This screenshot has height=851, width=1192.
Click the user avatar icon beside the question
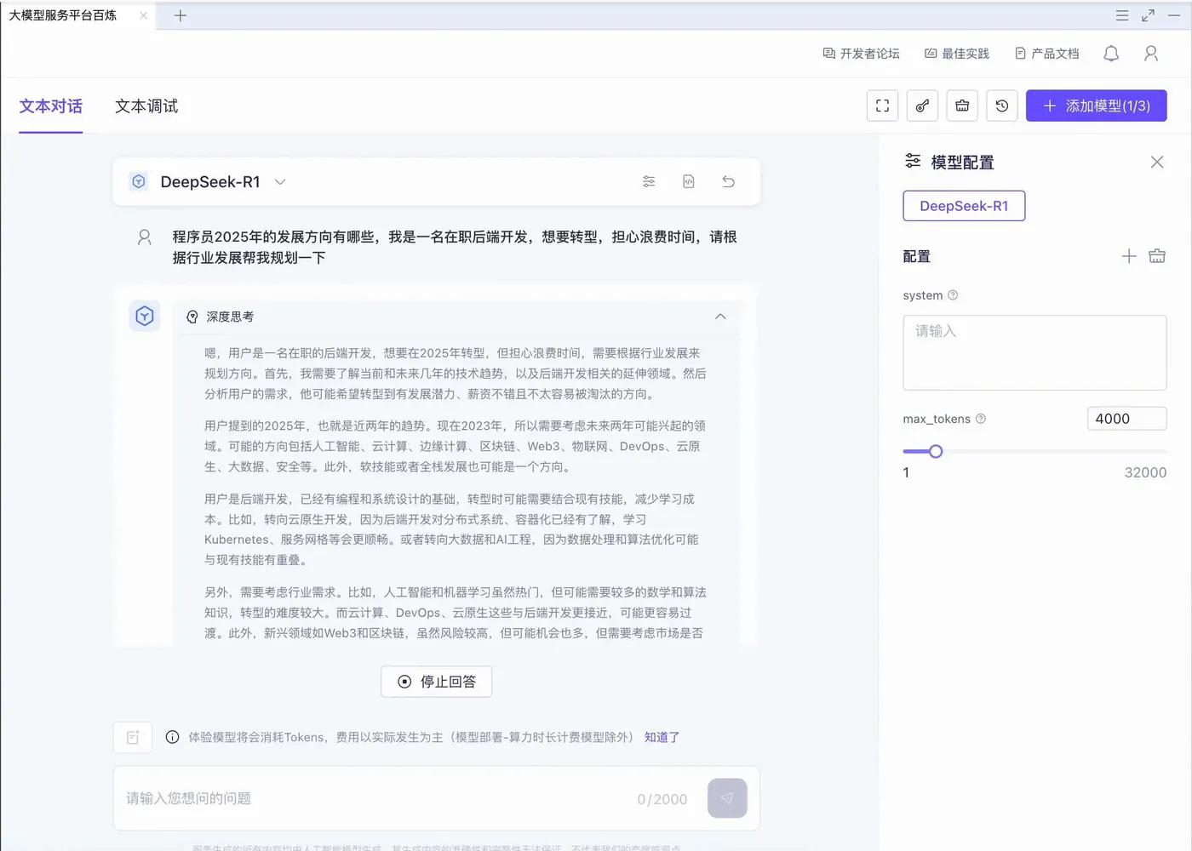coord(145,237)
